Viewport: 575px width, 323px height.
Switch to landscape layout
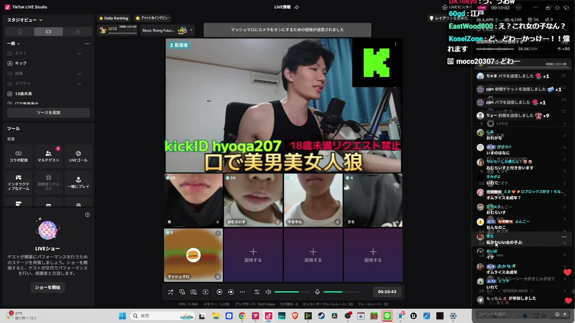pos(49,31)
